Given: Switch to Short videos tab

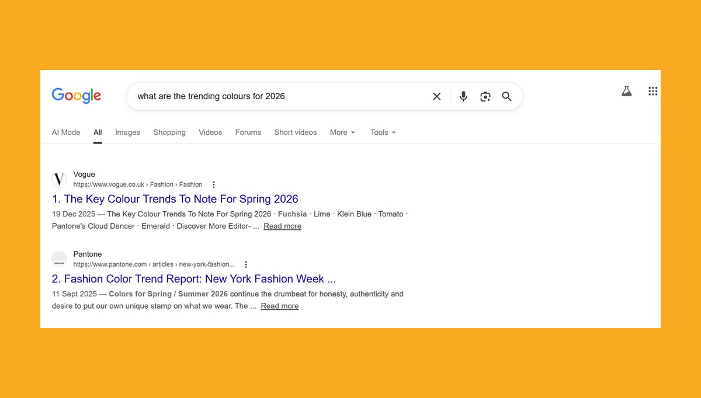Looking at the screenshot, I should click(x=296, y=132).
